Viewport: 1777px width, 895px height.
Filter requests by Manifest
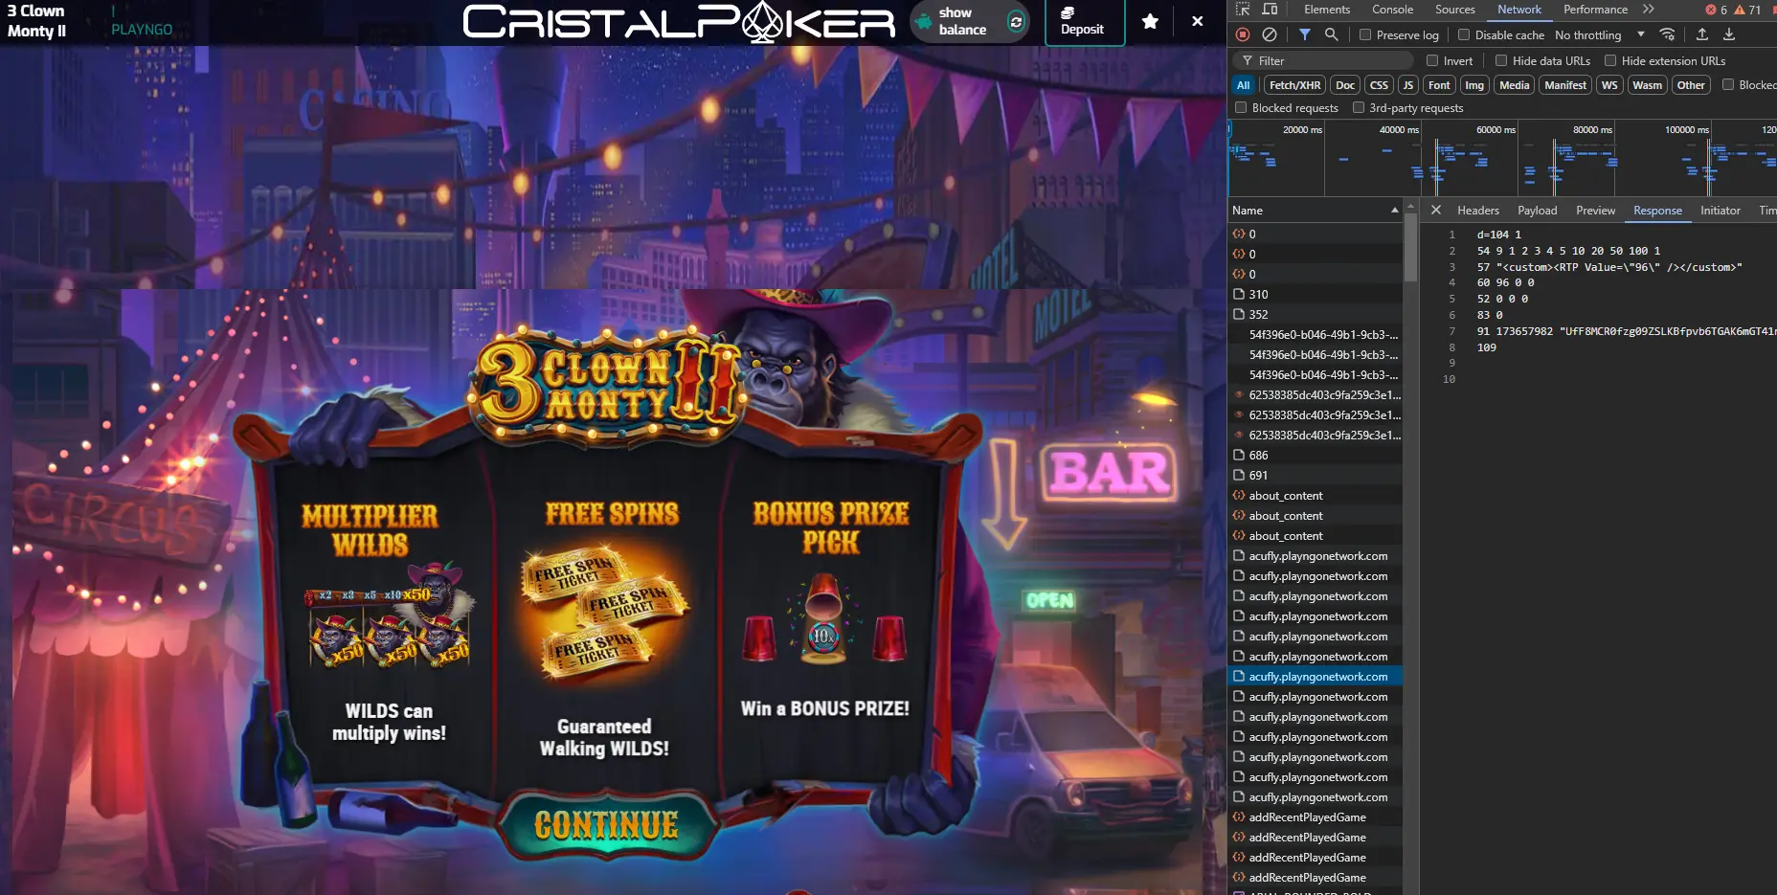1565,84
